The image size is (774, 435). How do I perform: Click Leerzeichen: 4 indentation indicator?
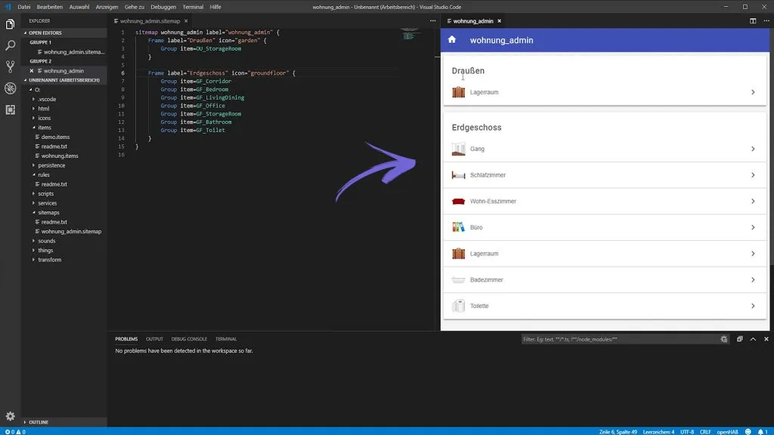(658, 431)
